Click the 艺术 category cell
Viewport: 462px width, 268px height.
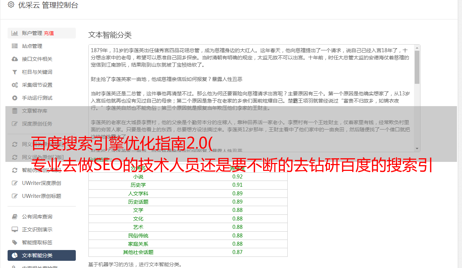(x=138, y=227)
